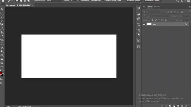Switch to the Каналы channels tab

click(157, 7)
